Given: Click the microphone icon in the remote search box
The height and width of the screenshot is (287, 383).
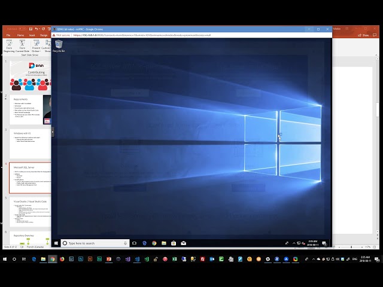Looking at the screenshot, I should (125, 243).
